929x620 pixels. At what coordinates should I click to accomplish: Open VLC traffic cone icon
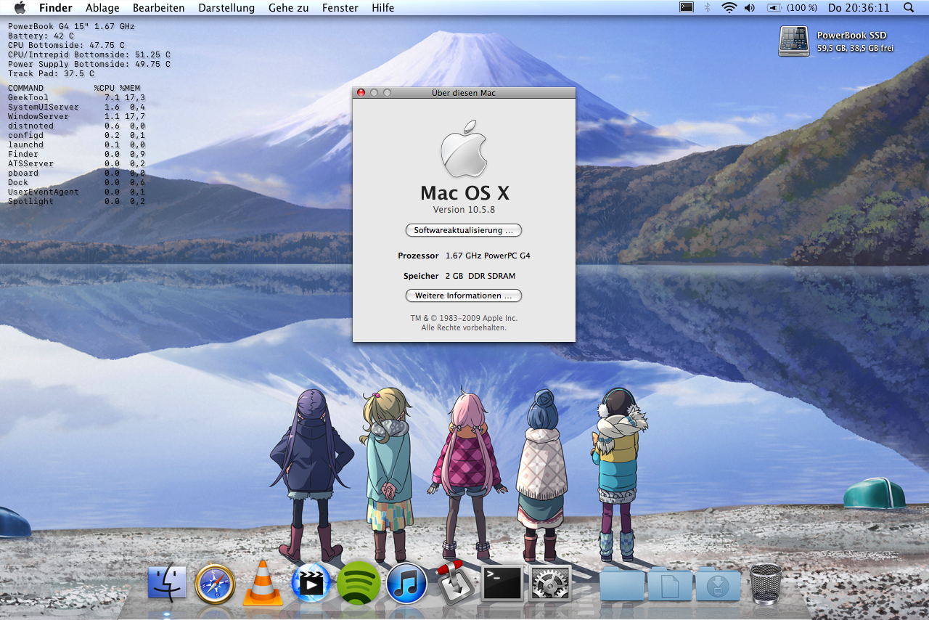click(263, 583)
